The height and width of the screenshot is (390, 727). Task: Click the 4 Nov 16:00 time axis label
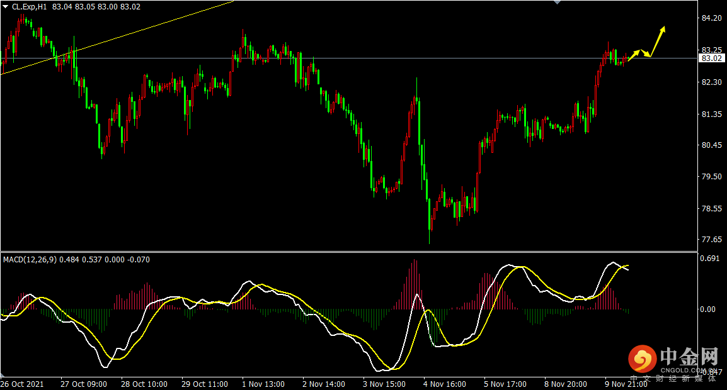[x=445, y=384]
